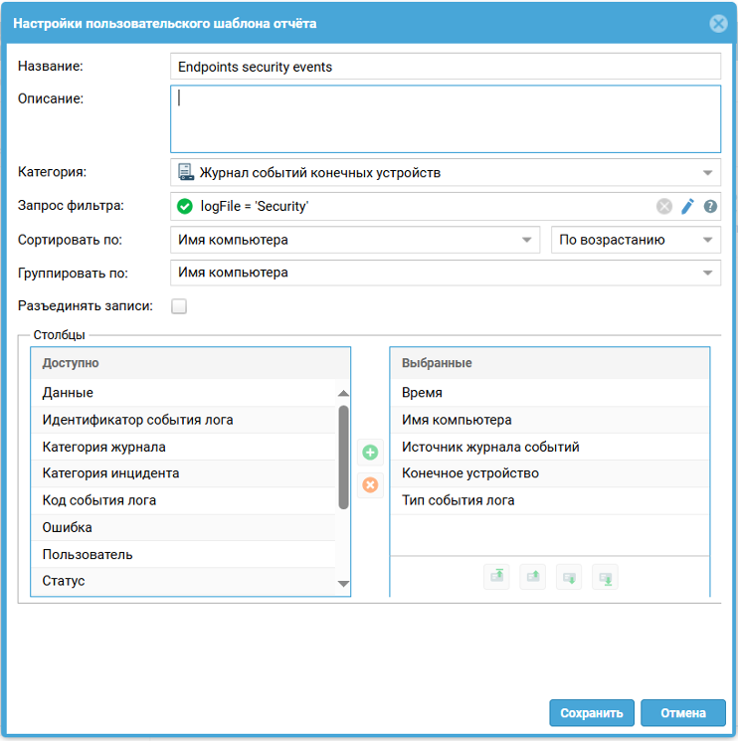Click the green add column icon
This screenshot has width=739, height=741.
[x=370, y=453]
